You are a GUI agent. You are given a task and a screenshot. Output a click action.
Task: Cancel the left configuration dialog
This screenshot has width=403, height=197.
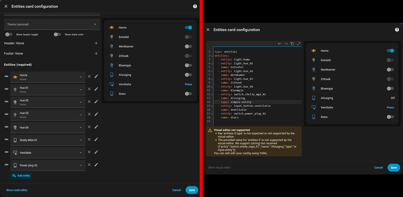177,190
